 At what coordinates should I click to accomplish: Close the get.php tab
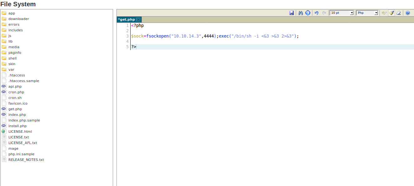coord(138,19)
